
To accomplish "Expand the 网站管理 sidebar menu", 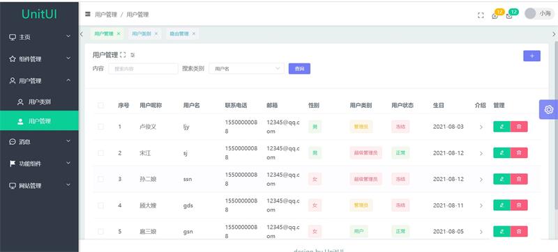I will (x=39, y=186).
